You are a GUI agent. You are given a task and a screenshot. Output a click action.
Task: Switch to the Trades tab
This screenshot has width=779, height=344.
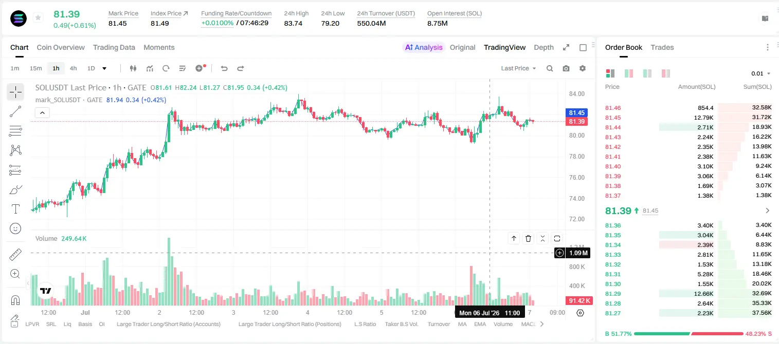click(x=662, y=47)
